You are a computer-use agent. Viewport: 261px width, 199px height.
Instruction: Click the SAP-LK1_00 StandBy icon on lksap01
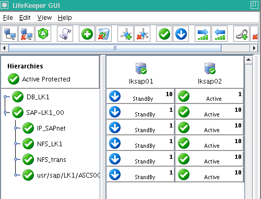tap(115, 112)
